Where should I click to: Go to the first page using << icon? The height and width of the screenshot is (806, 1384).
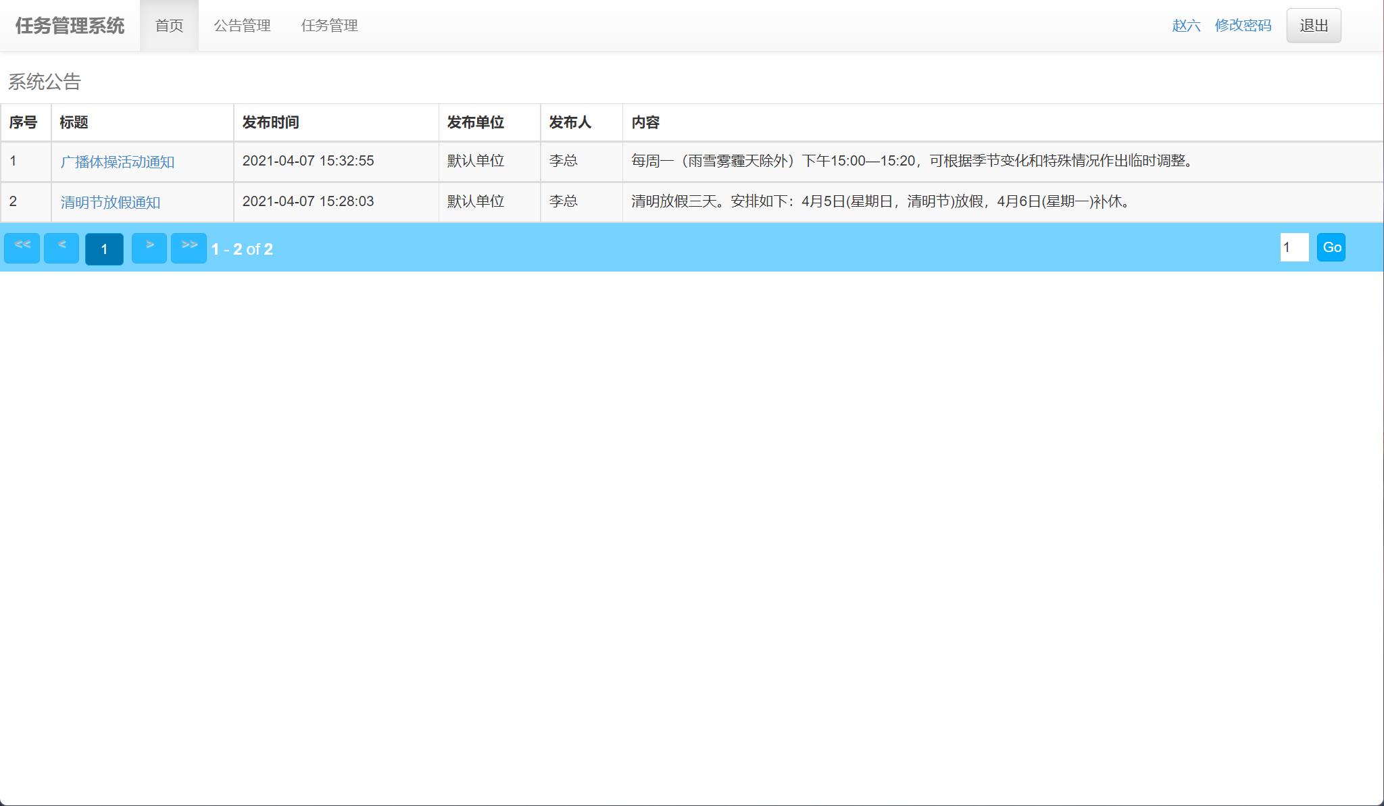click(x=22, y=247)
